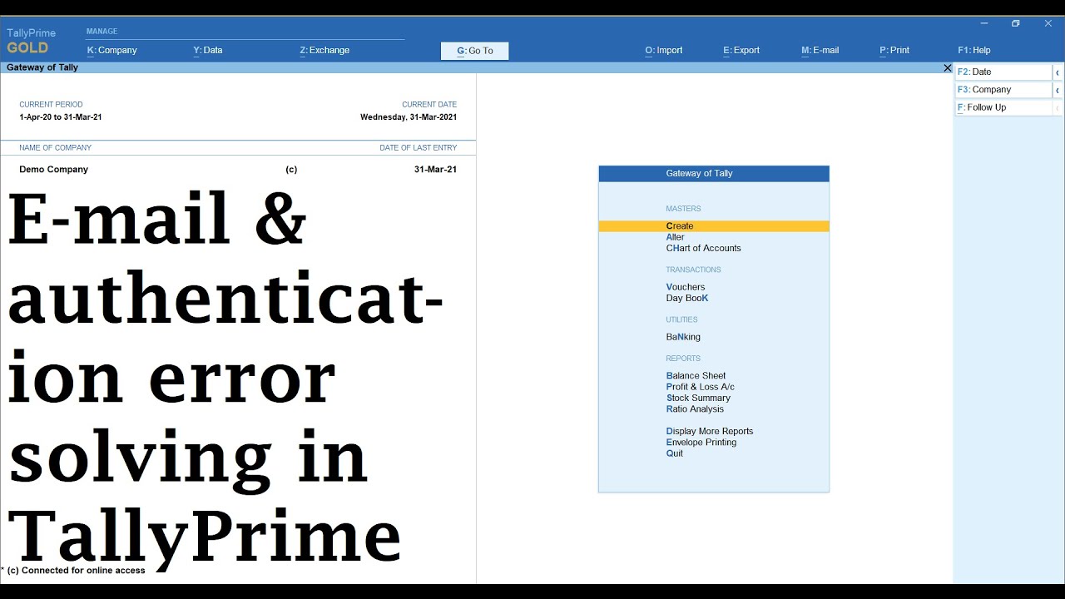
Task: Open Vouchers under Transactions
Action: tap(686, 287)
